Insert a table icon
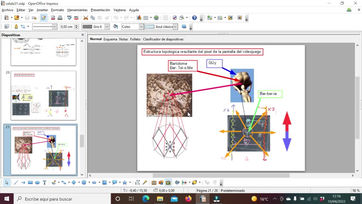362x204 pixels. pos(146,18)
